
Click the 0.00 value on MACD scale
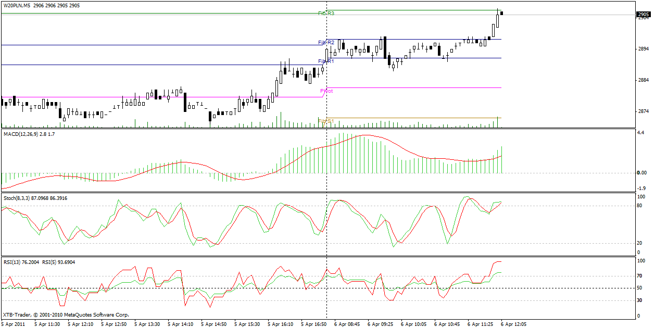(x=643, y=172)
